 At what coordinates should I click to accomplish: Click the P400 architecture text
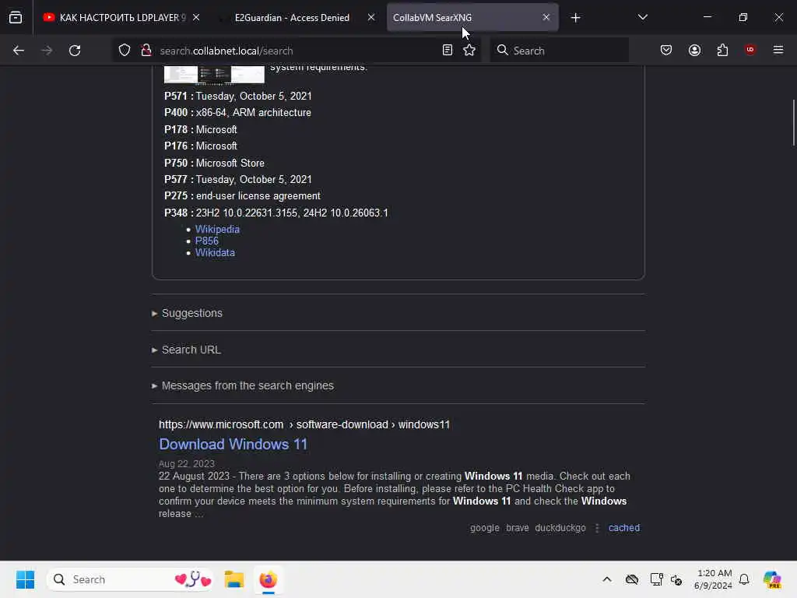pyautogui.click(x=253, y=113)
